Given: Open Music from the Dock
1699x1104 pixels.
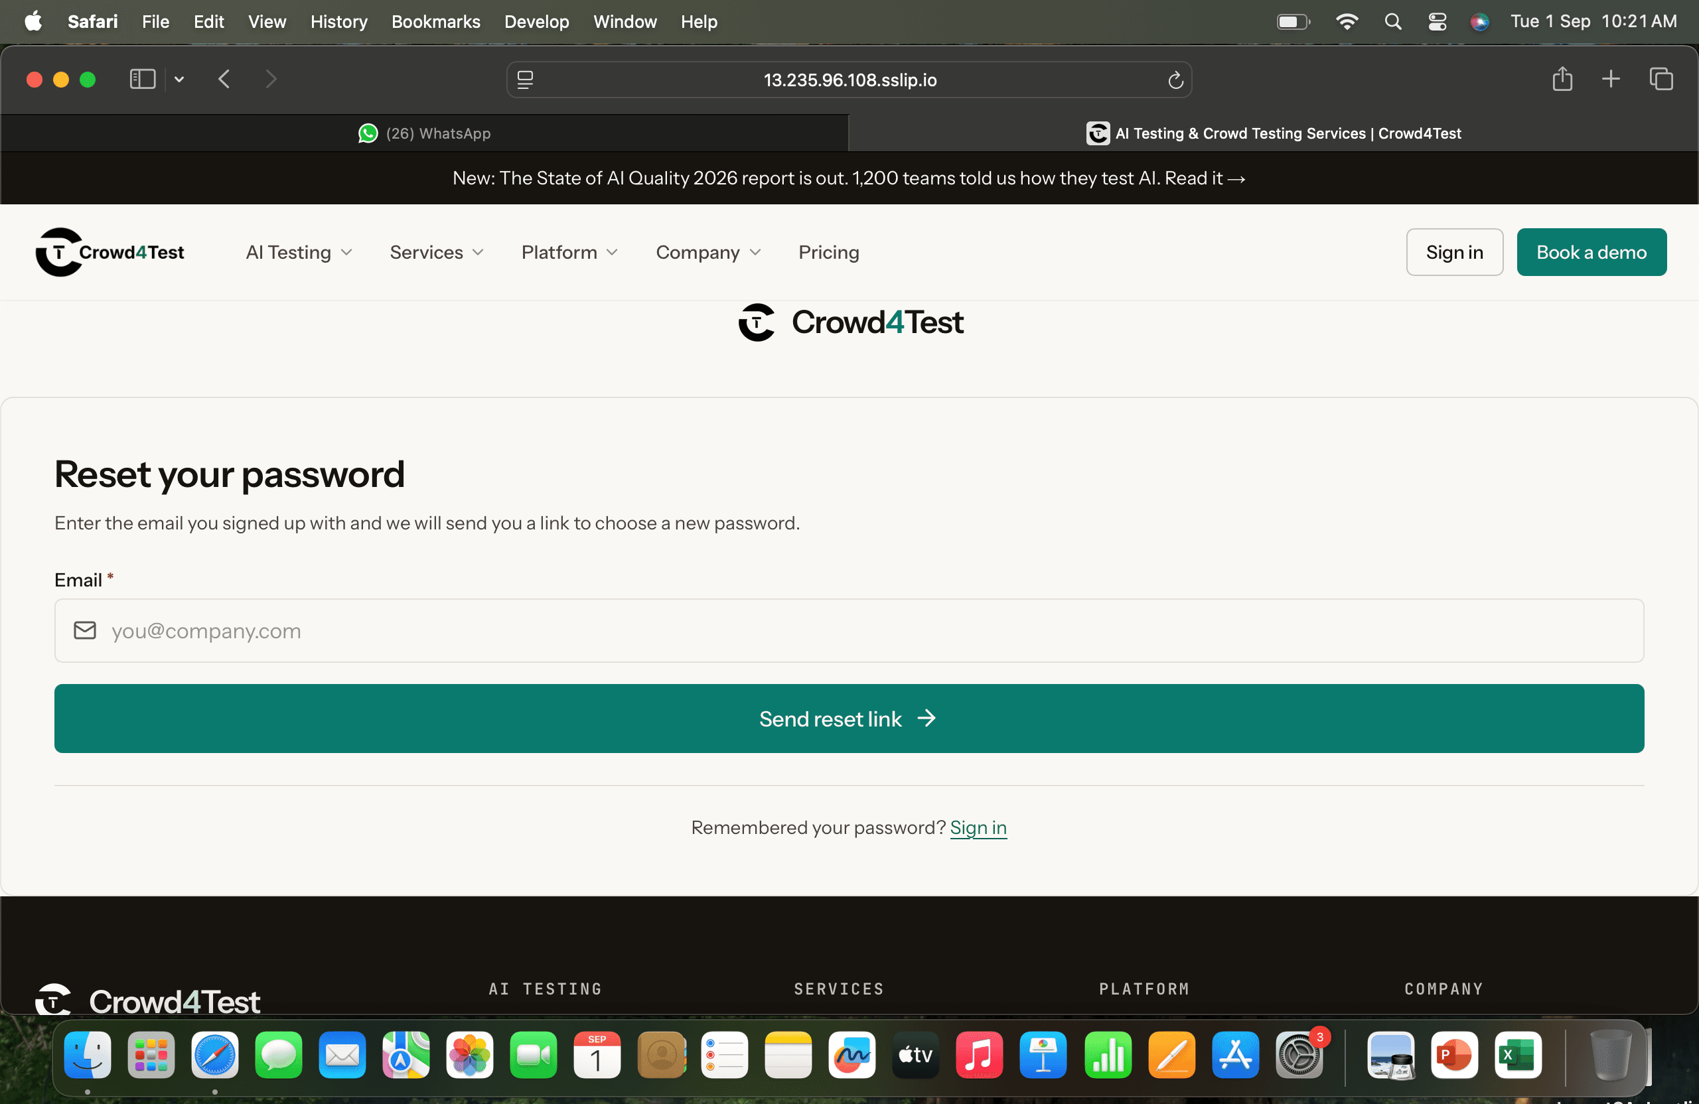Looking at the screenshot, I should (980, 1054).
